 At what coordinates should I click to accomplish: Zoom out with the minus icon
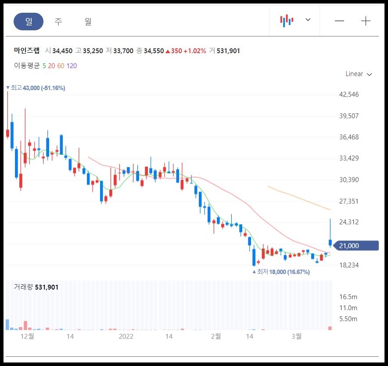[x=339, y=21]
